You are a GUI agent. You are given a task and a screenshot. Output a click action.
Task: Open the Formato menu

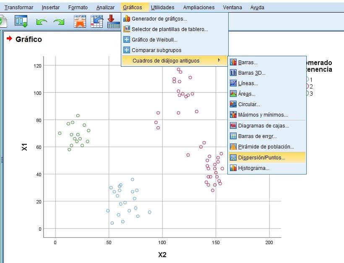pos(78,8)
